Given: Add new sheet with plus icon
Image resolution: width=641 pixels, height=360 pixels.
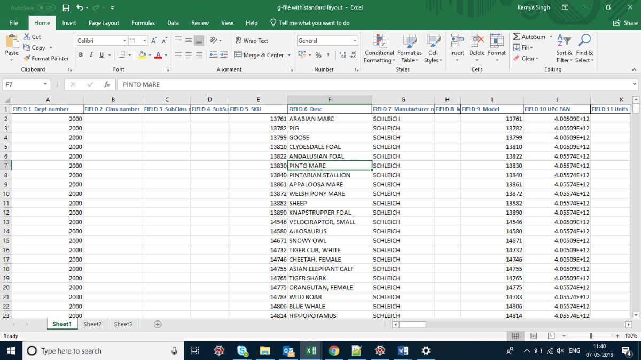Looking at the screenshot, I should click(158, 324).
